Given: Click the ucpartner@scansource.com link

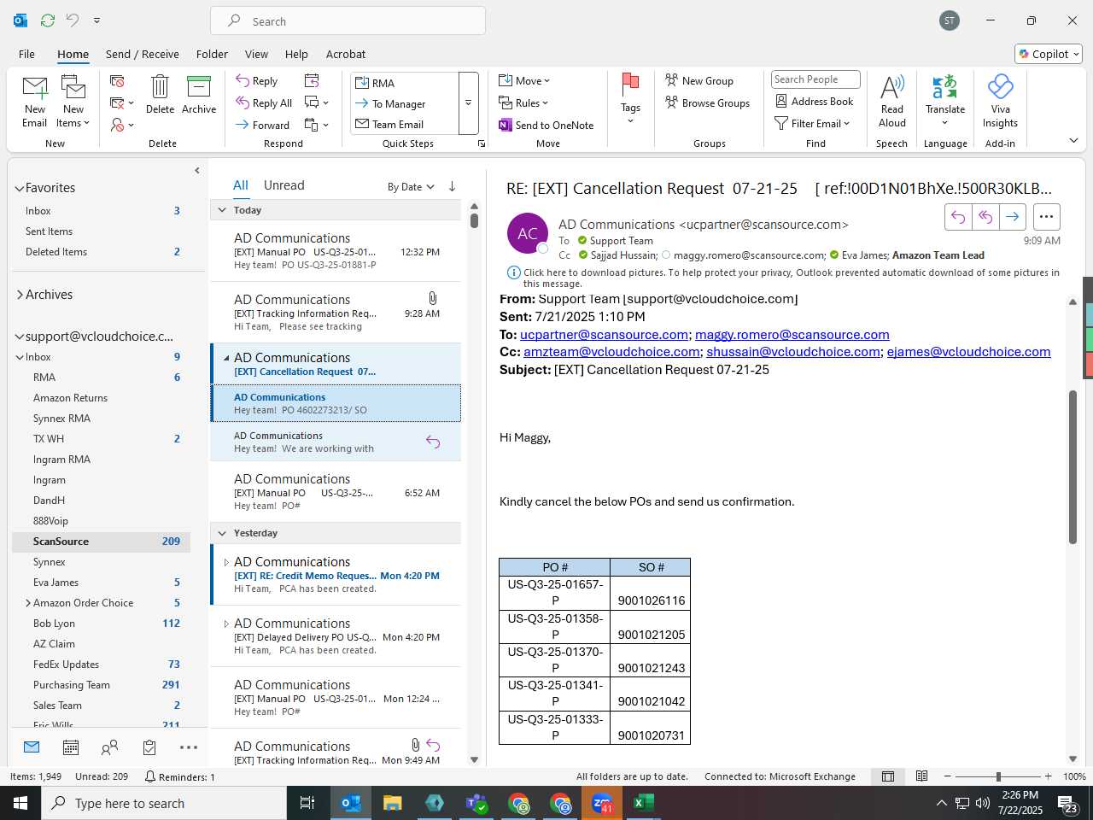Looking at the screenshot, I should pyautogui.click(x=604, y=335).
